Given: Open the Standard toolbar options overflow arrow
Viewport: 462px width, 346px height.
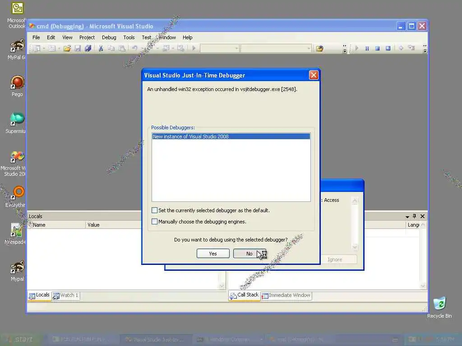Looking at the screenshot, I should pos(345,49).
